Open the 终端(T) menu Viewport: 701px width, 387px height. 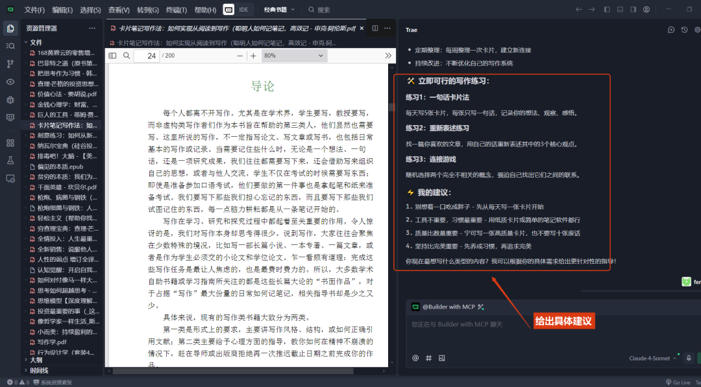[x=176, y=10]
